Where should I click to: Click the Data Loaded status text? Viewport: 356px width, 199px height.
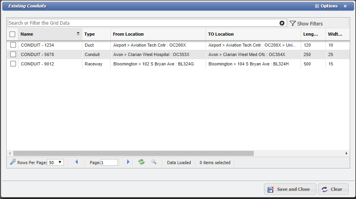[x=179, y=163]
